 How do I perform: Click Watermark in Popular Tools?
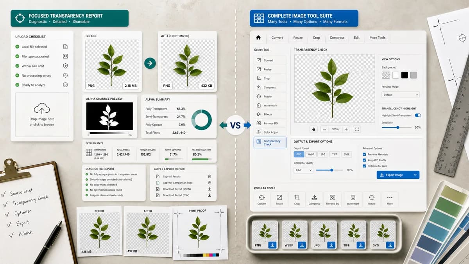[x=353, y=199]
